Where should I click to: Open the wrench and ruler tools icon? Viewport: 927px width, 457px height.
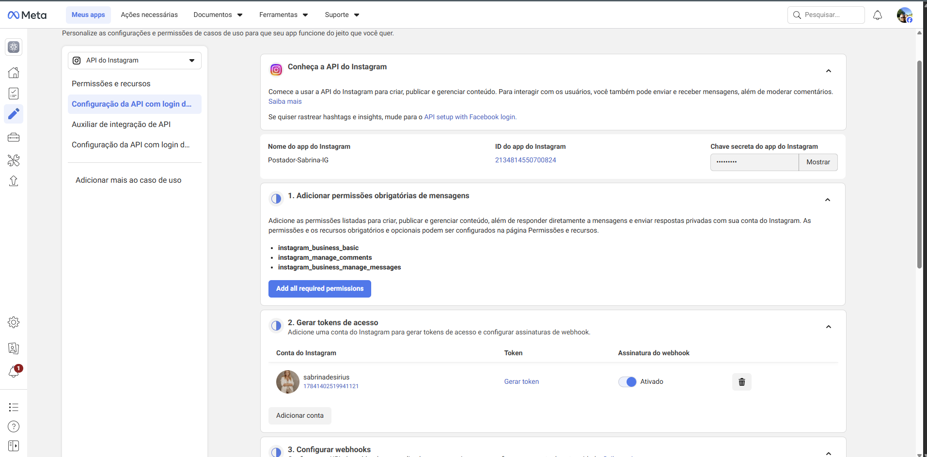(14, 160)
